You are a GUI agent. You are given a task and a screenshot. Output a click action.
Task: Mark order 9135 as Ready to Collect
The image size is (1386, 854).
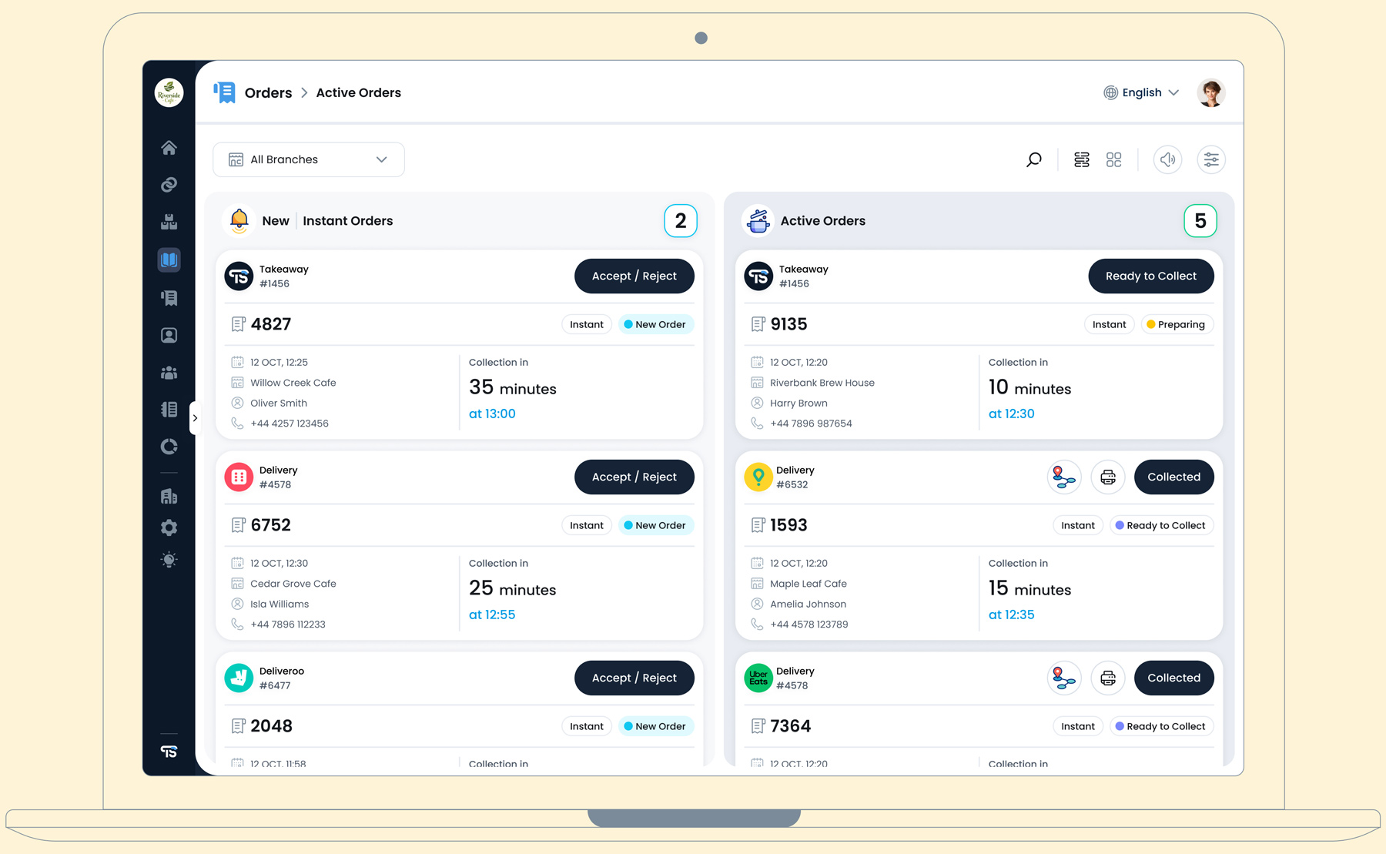coord(1150,276)
